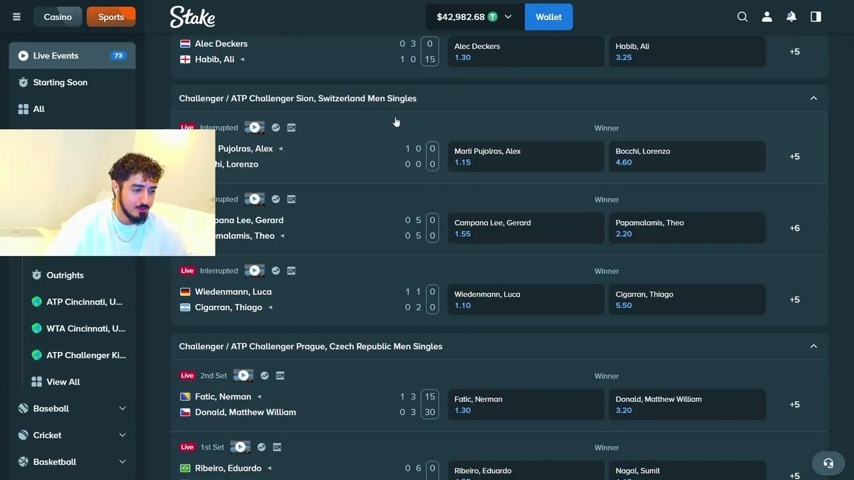Show +6 more markets for Campana Lee match

tap(795, 228)
